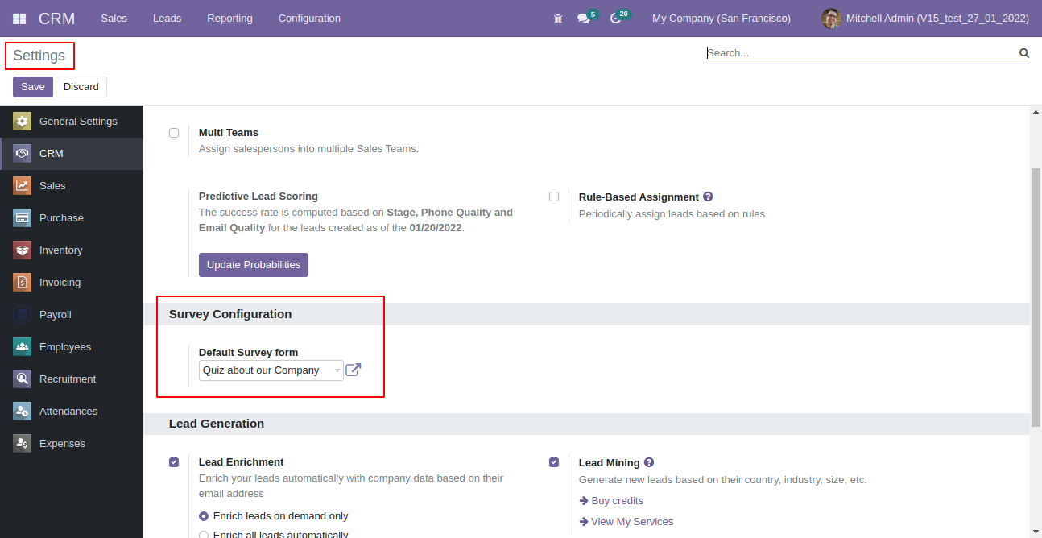
Task: Click help icon next to Rule-Based Assignment
Action: click(708, 197)
